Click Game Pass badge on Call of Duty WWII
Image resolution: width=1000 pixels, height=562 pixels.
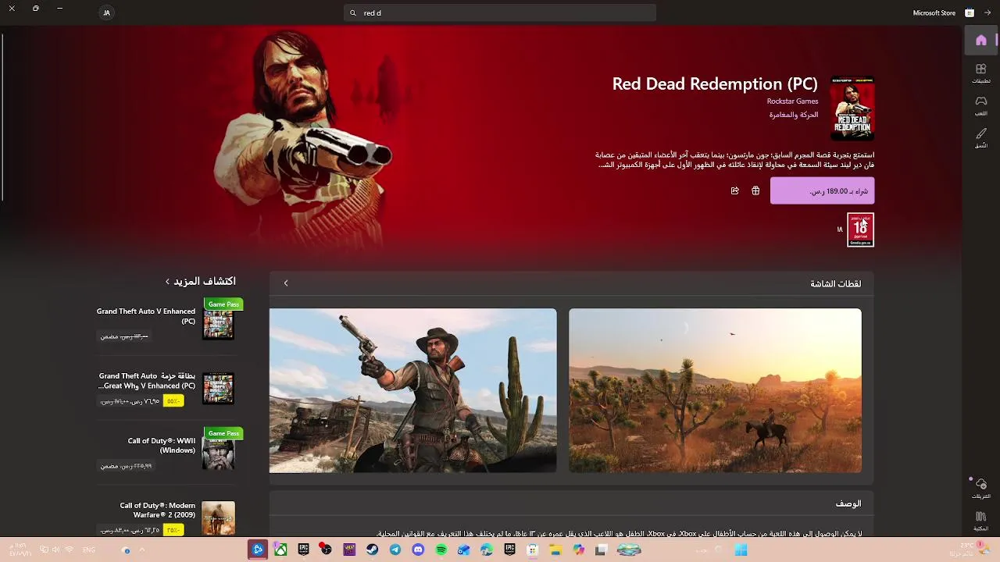(x=223, y=433)
